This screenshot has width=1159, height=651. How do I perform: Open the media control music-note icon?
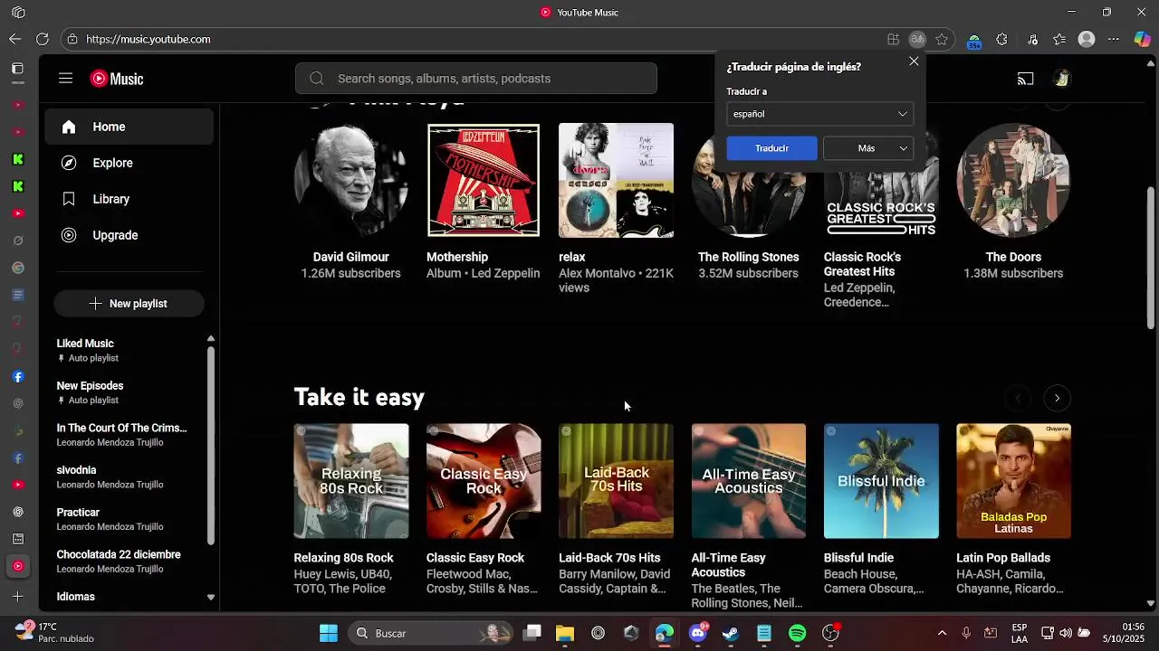[1032, 39]
